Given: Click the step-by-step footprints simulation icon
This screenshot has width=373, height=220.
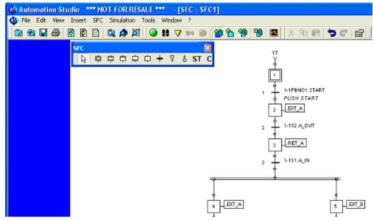Looking at the screenshot, I should [x=166, y=33].
